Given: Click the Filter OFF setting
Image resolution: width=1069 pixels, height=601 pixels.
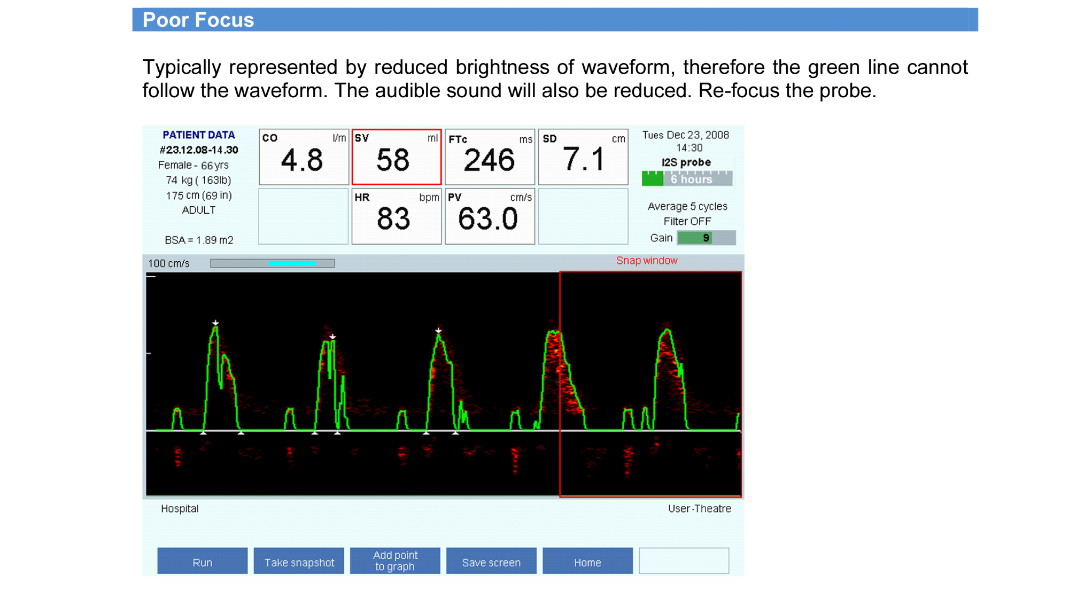Looking at the screenshot, I should point(687,221).
